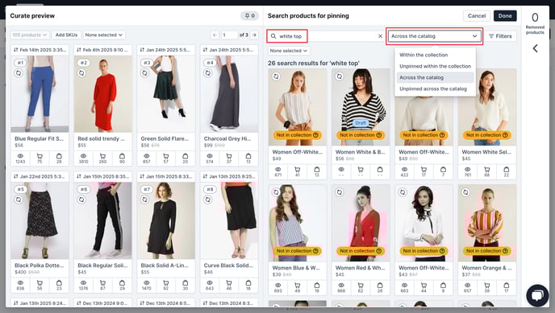Choose Across the catalog menu option
Image resolution: width=555 pixels, height=313 pixels.
tap(435, 77)
